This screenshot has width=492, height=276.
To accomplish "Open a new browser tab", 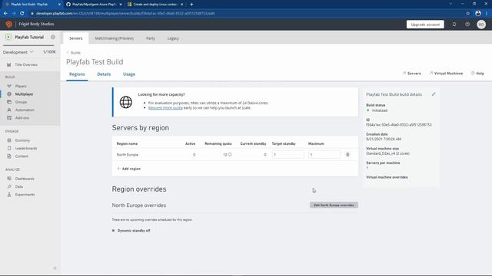I will 191,5.
